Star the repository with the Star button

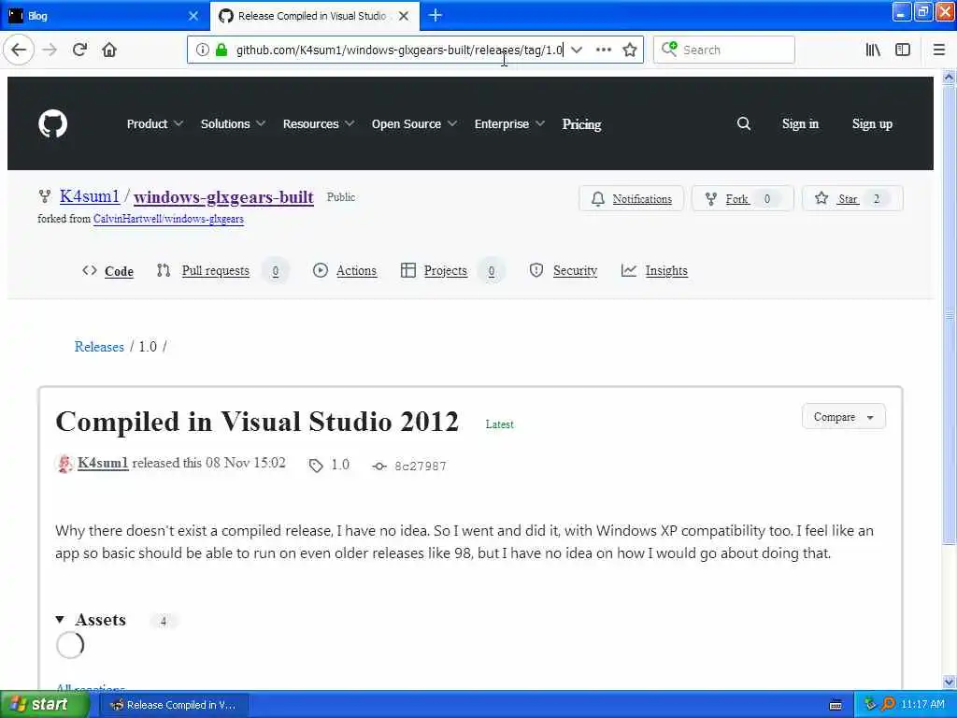click(852, 198)
